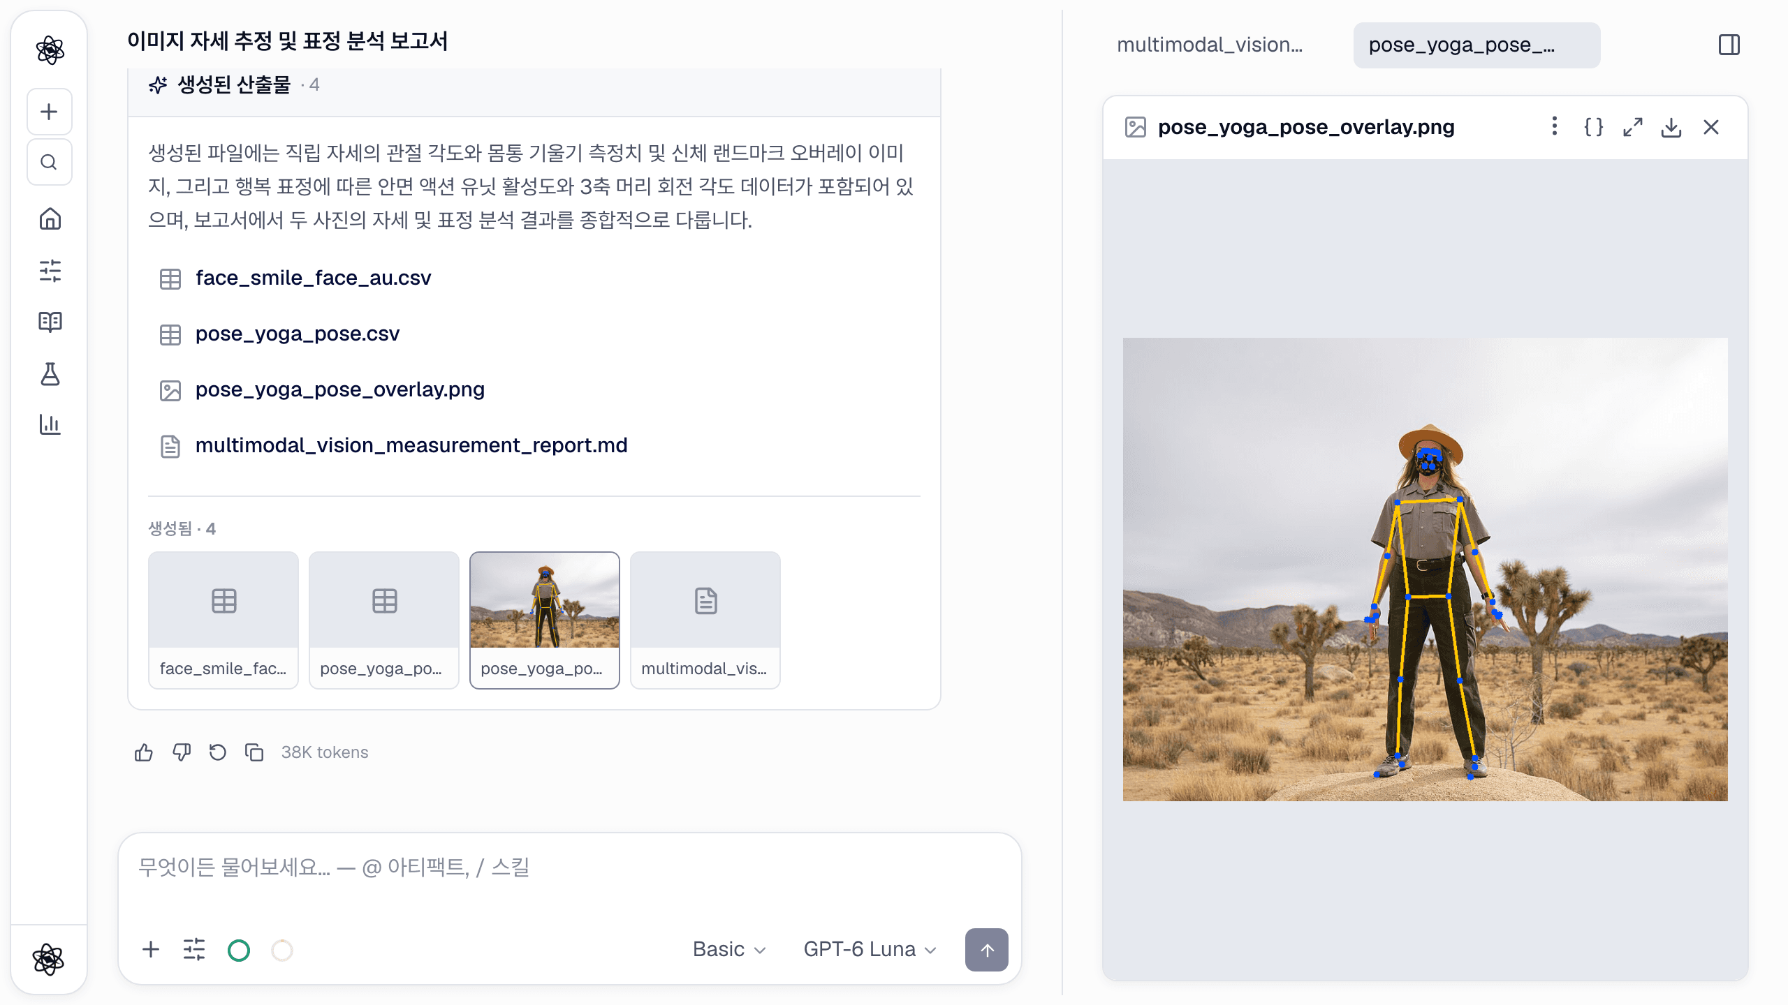Image resolution: width=1788 pixels, height=1005 pixels.
Task: Start a new chat with the plus icon
Action: (50, 112)
